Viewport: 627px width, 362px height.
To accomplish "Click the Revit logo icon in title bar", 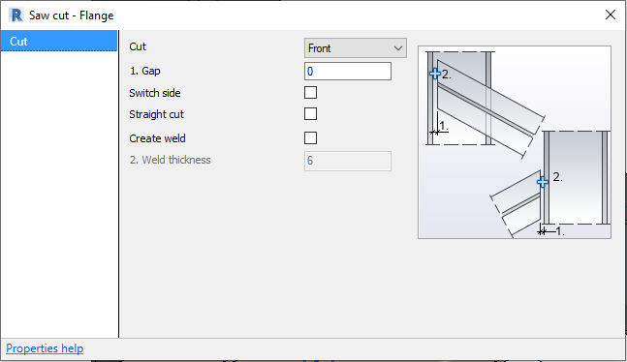I will click(16, 15).
